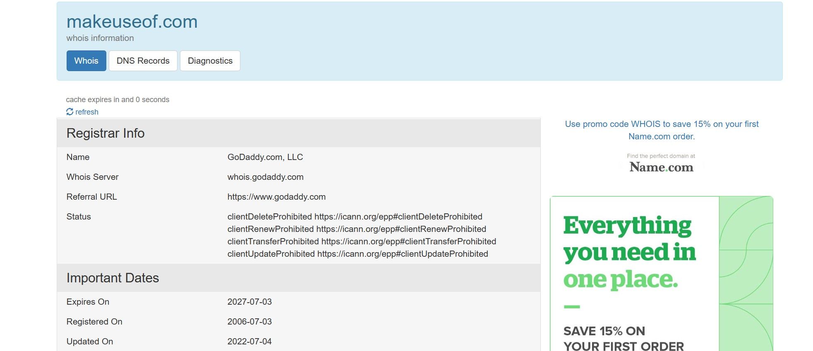Click 'Find the perfect domain at' text
Viewport: 813px width, 351px height.
(661, 156)
